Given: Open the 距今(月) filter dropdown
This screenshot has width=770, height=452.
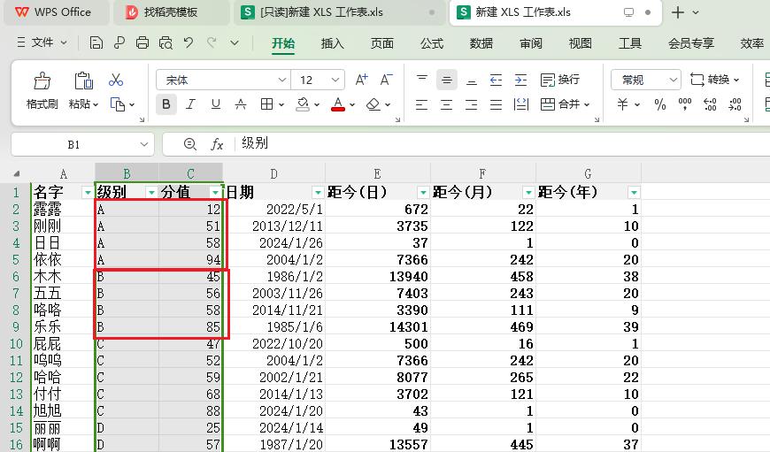Looking at the screenshot, I should [x=528, y=192].
